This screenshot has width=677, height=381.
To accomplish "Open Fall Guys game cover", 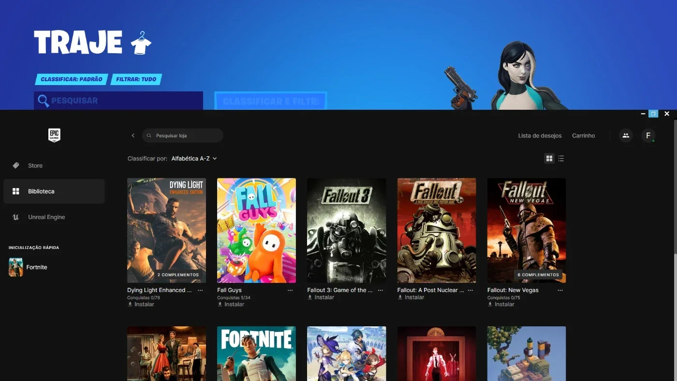I will point(256,231).
